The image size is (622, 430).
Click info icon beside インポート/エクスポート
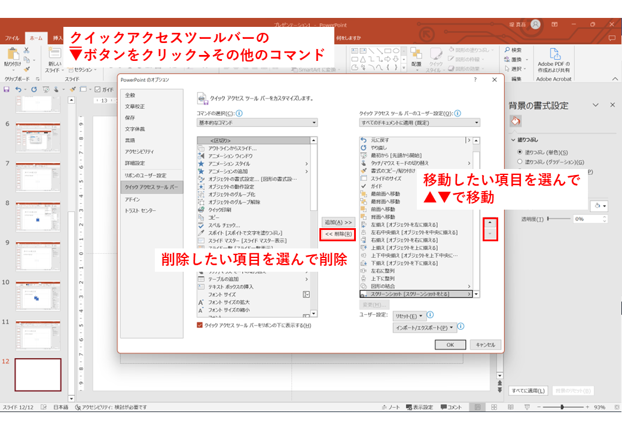[461, 326]
